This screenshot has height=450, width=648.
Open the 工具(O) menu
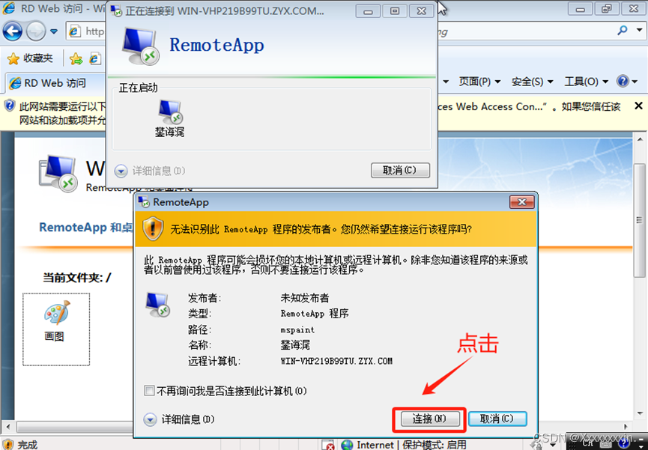[586, 82]
